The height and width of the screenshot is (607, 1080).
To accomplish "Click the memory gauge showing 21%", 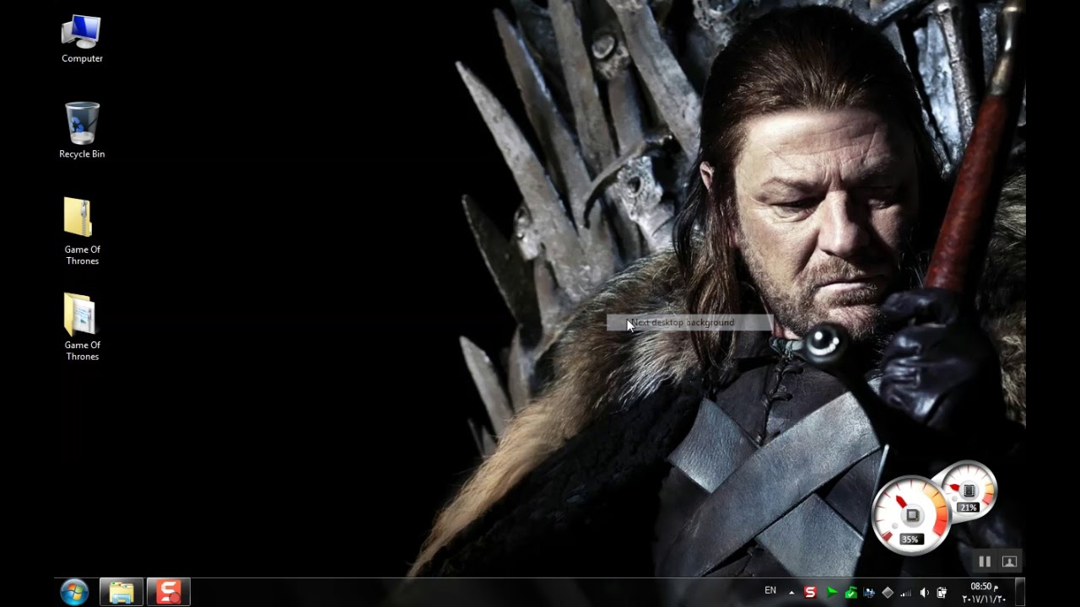I will 969,490.
